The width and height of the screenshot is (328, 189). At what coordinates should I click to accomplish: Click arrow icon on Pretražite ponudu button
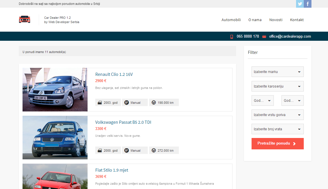pyautogui.click(x=294, y=144)
